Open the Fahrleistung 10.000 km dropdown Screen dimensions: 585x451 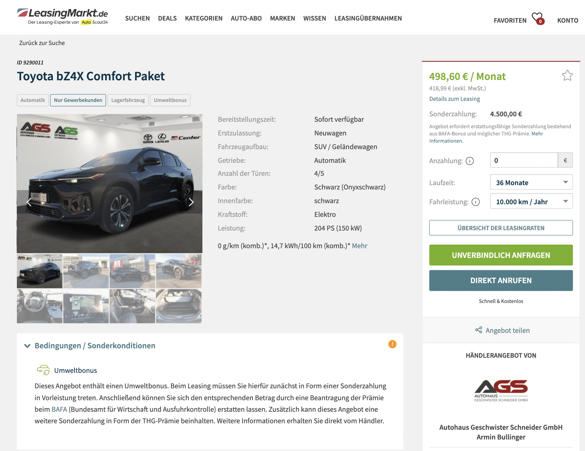tap(531, 201)
